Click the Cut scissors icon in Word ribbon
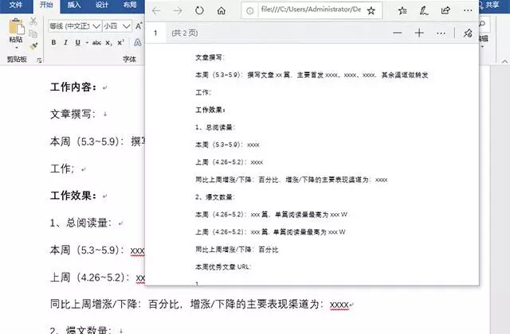Image resolution: width=510 pixels, height=334 pixels. coord(33,21)
